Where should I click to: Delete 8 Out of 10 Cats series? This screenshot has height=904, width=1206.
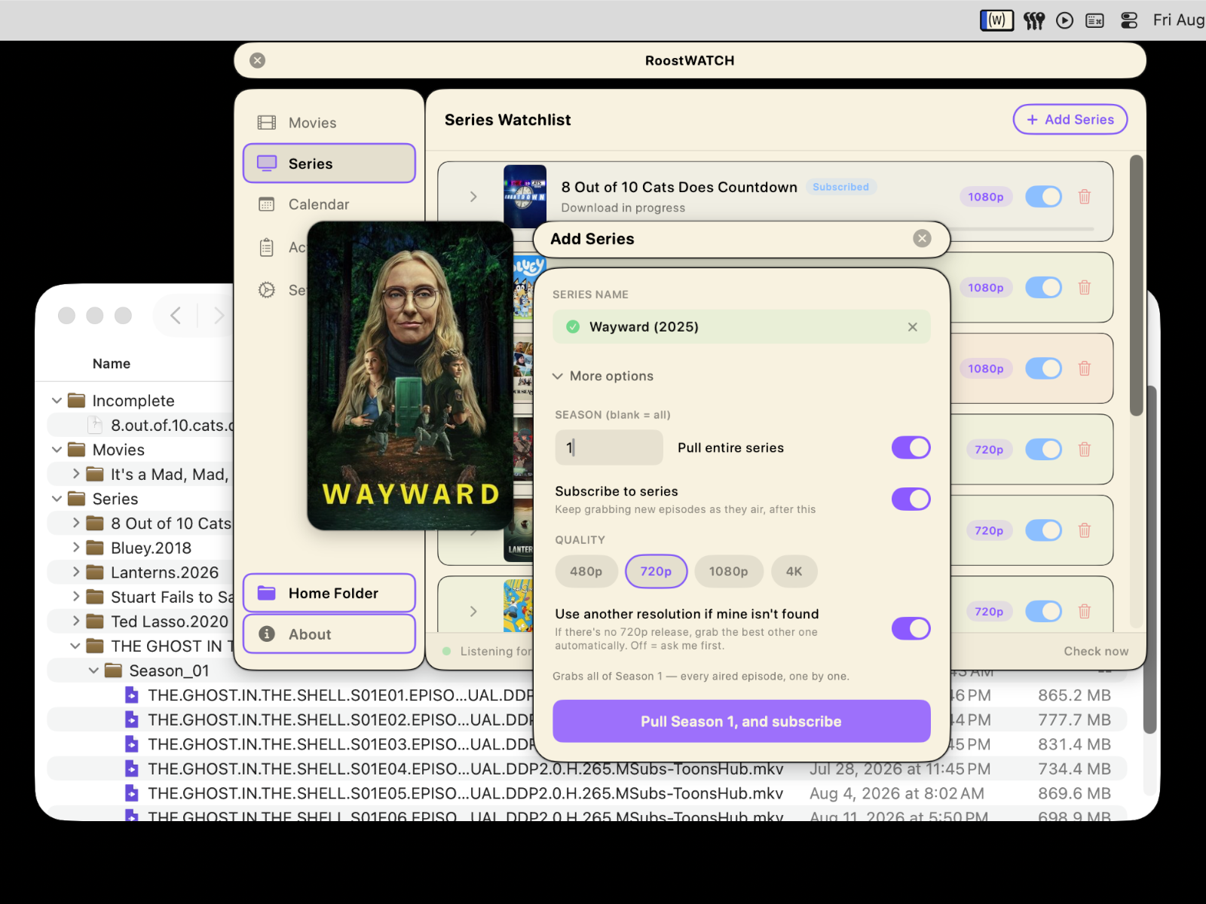click(1085, 197)
